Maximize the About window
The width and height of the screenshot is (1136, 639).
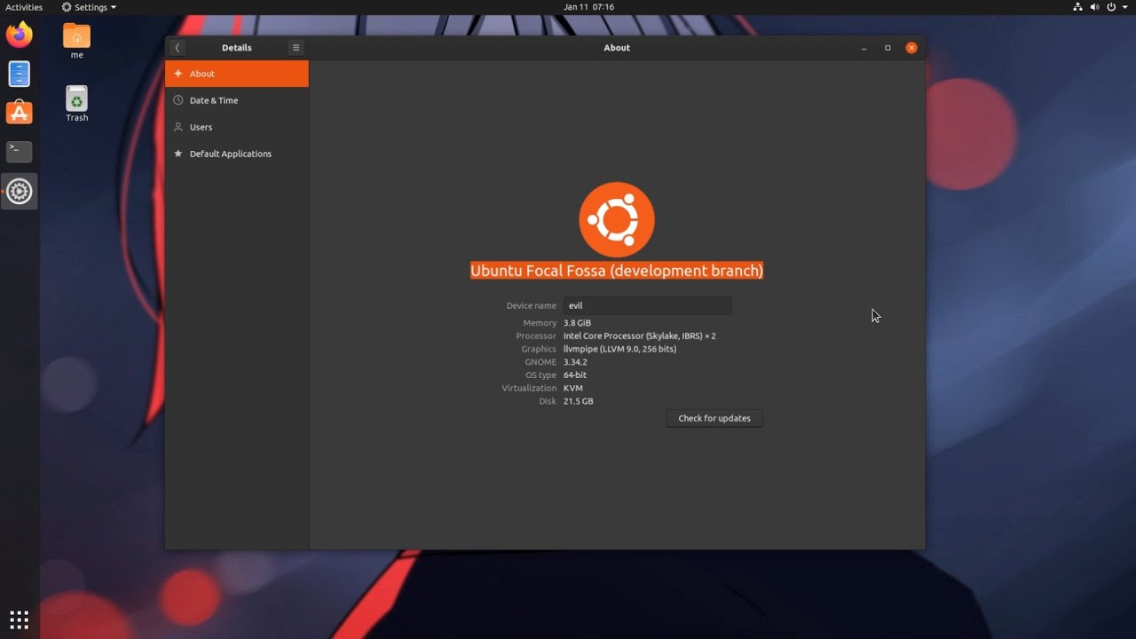pos(887,48)
